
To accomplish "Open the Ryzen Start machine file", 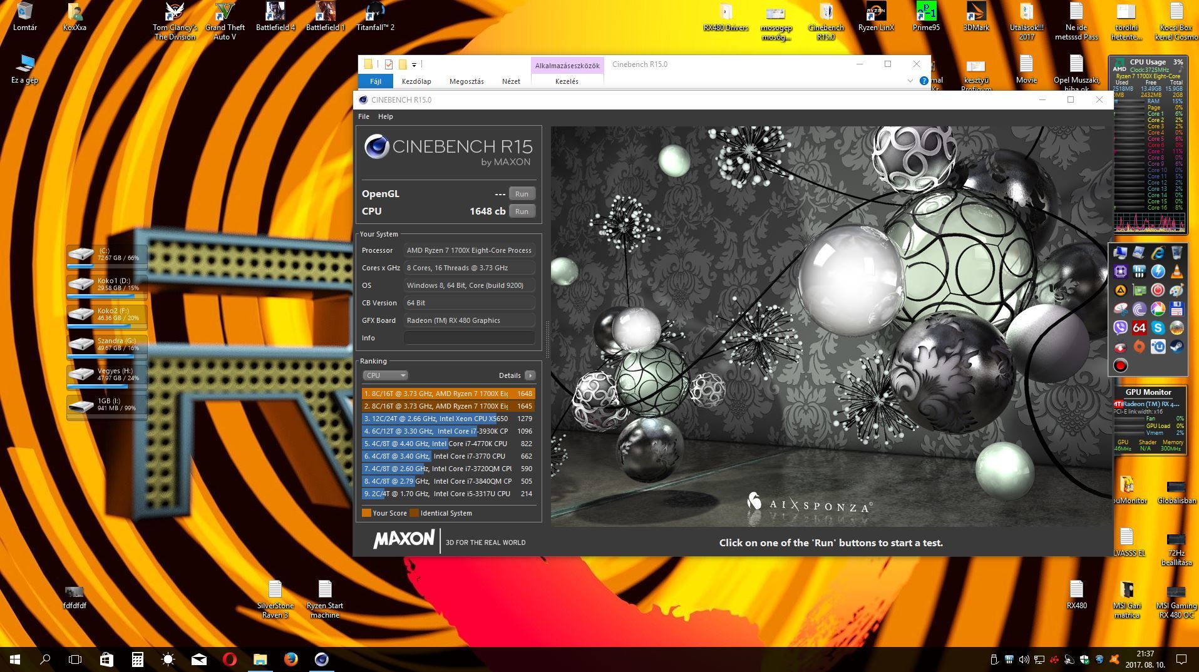I will point(325,599).
